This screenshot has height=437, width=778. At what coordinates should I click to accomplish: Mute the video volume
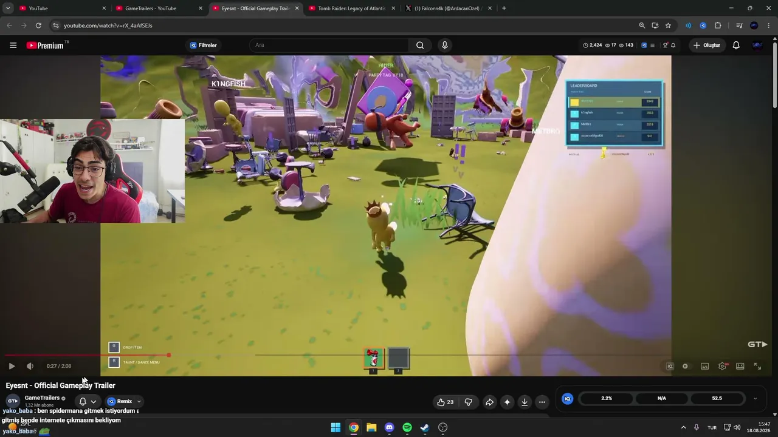pyautogui.click(x=30, y=366)
